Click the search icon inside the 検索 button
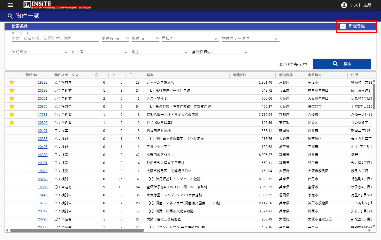 click(335, 64)
